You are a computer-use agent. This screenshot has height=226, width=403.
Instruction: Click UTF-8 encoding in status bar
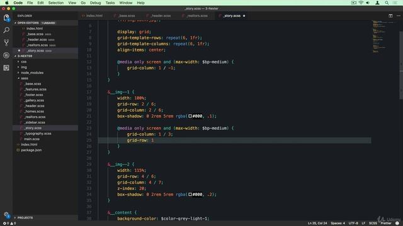pyautogui.click(x=353, y=223)
